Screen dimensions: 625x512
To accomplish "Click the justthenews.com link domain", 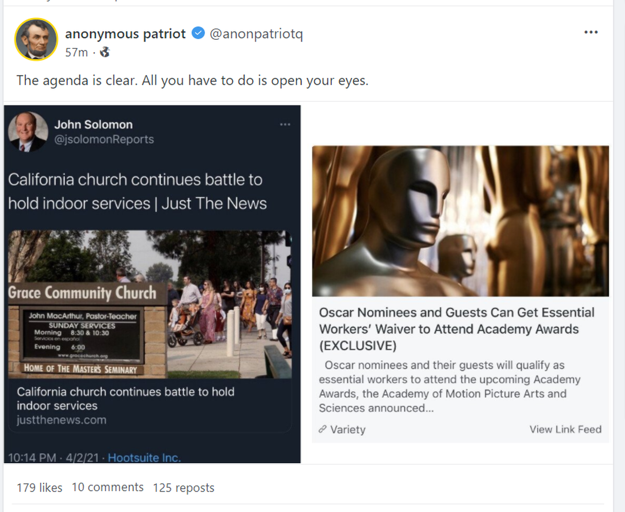I will coord(62,420).
